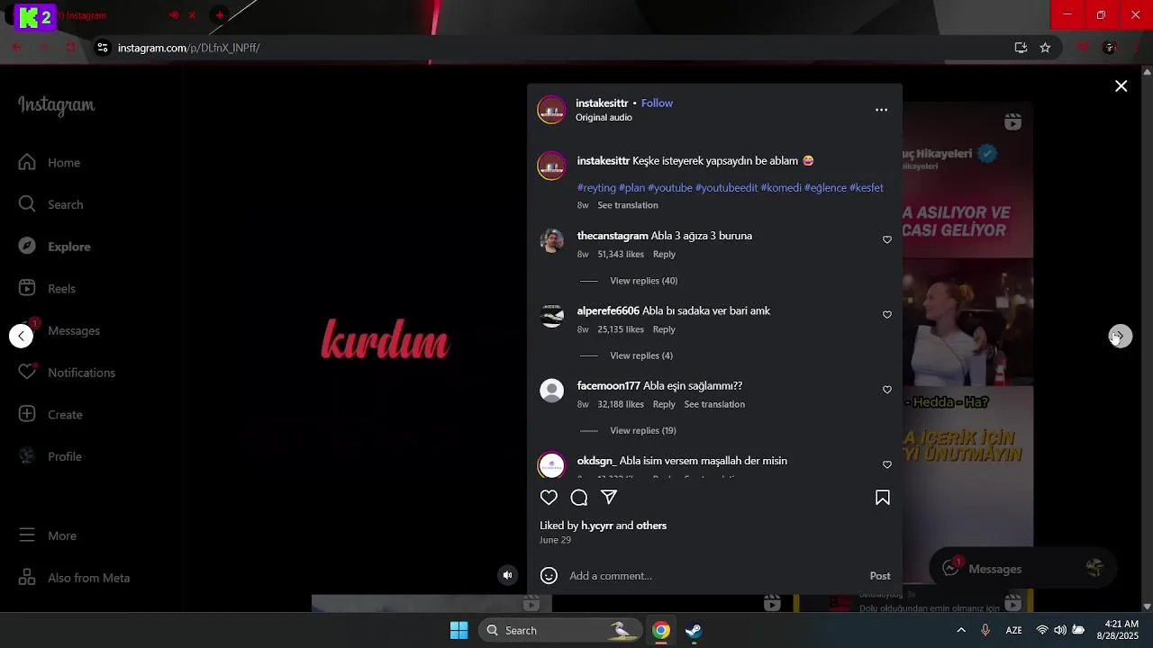Image resolution: width=1153 pixels, height=648 pixels.
Task: Go to the previous post arrow
Action: click(21, 336)
